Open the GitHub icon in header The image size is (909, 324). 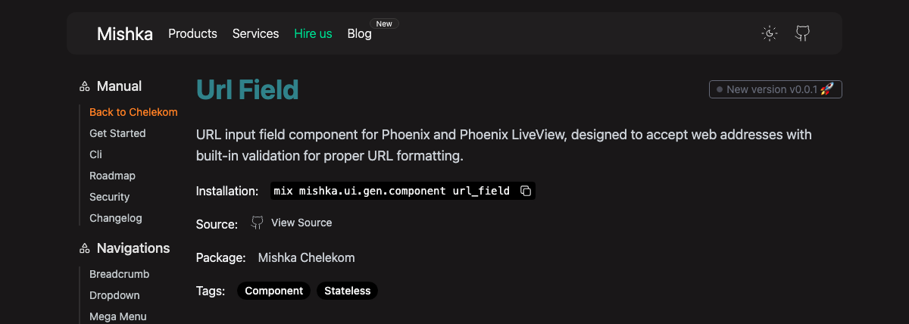802,33
